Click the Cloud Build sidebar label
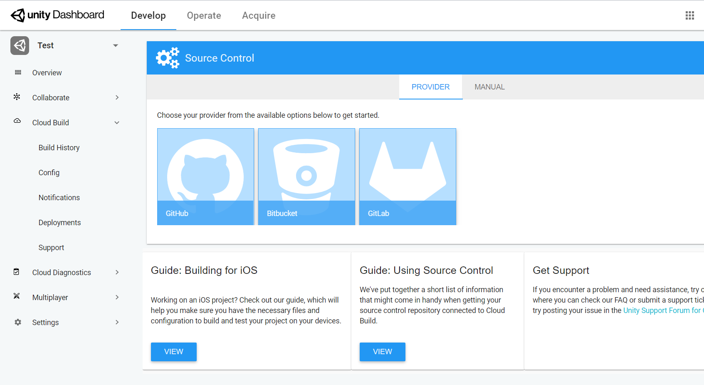The height and width of the screenshot is (385, 704). [x=51, y=123]
